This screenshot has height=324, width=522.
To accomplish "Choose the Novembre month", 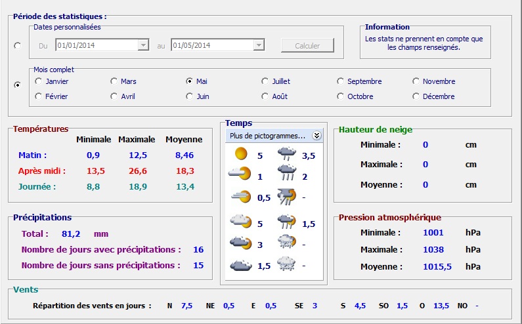I will (x=434, y=81).
